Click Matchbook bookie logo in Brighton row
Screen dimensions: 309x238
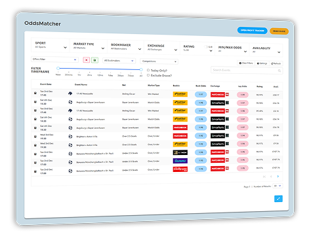pyautogui.click(x=180, y=136)
